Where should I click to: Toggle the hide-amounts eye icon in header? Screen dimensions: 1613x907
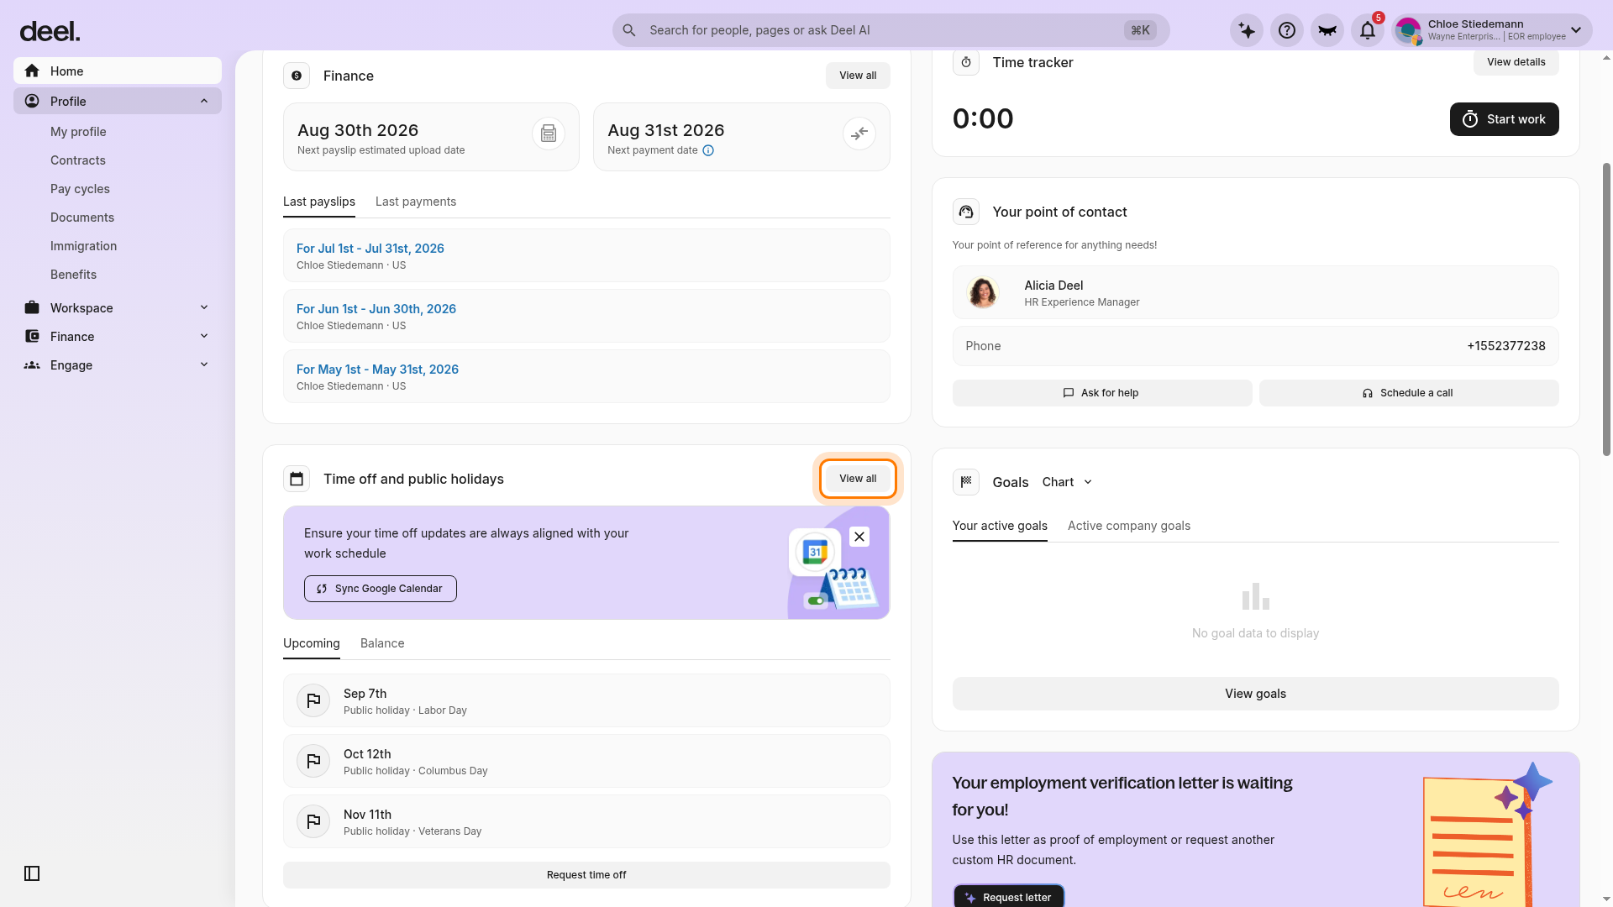(1327, 30)
